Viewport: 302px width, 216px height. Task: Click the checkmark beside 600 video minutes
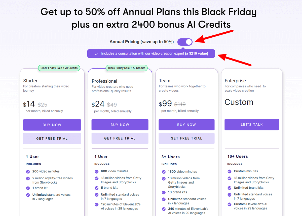coord(96,171)
